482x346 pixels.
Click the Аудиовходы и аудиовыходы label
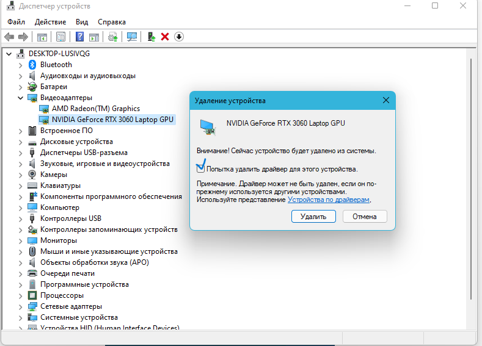(x=87, y=76)
